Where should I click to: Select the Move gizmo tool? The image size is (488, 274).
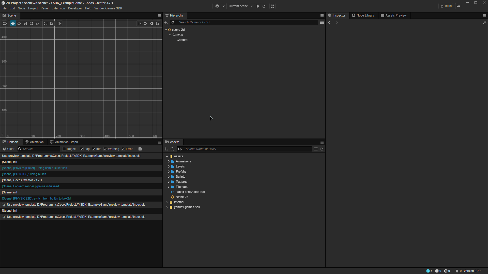pos(13,23)
